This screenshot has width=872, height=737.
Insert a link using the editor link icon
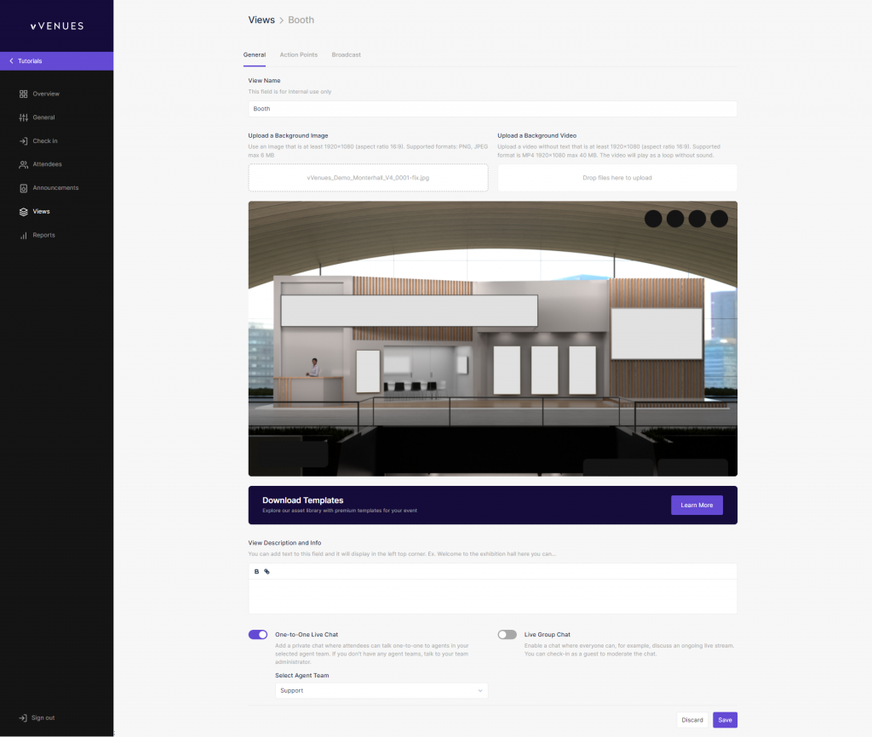click(267, 572)
